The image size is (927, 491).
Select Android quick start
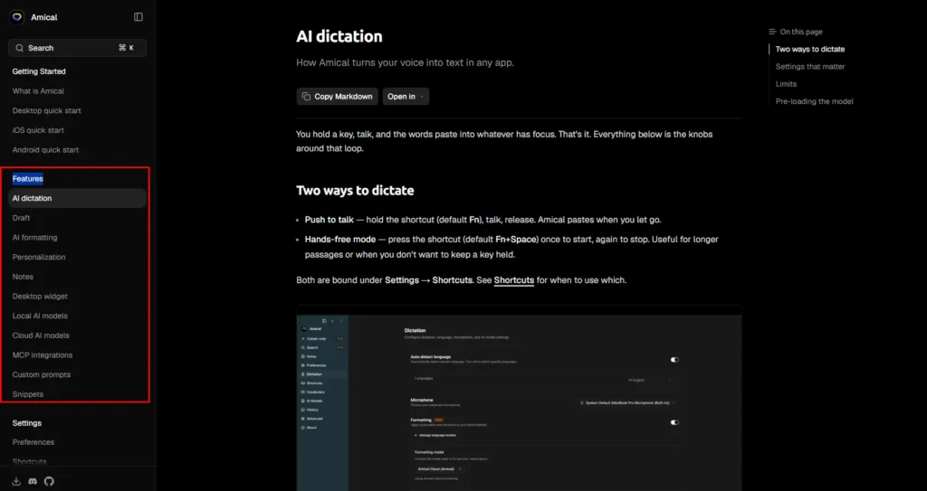[x=45, y=149]
